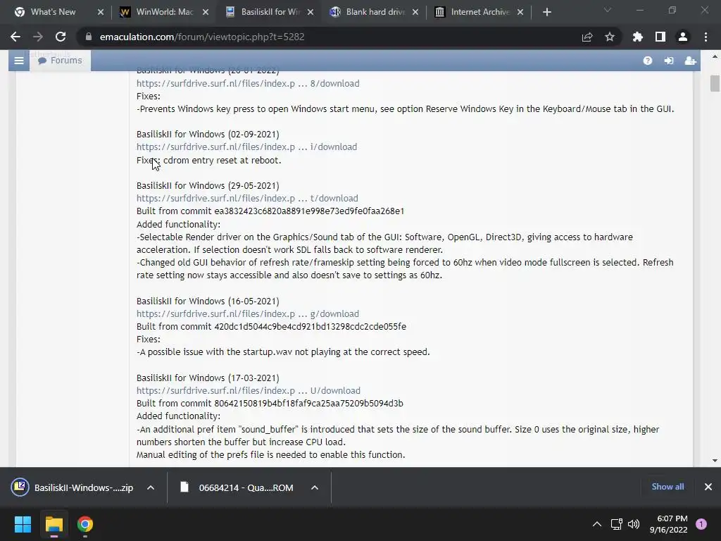Image resolution: width=721 pixels, height=541 pixels.
Task: Expand options for BasiliskII-Windows zip download
Action: [151, 487]
